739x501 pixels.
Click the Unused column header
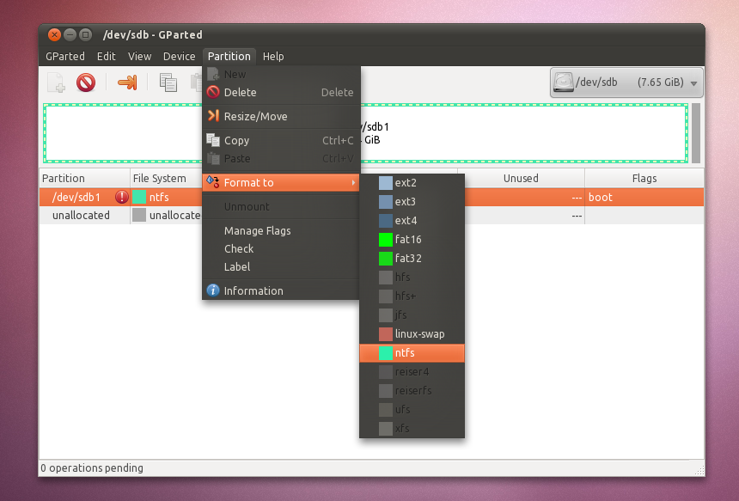click(x=521, y=178)
